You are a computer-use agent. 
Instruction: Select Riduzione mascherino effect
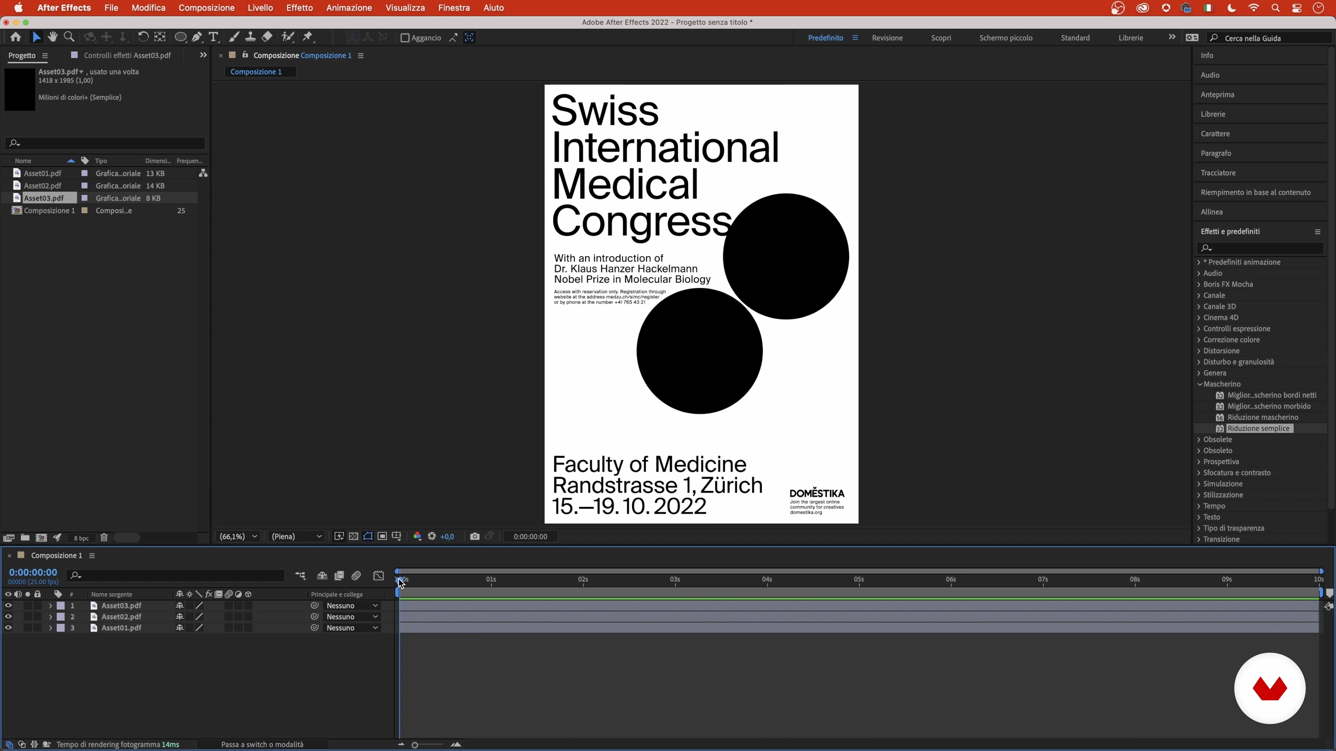pyautogui.click(x=1262, y=417)
